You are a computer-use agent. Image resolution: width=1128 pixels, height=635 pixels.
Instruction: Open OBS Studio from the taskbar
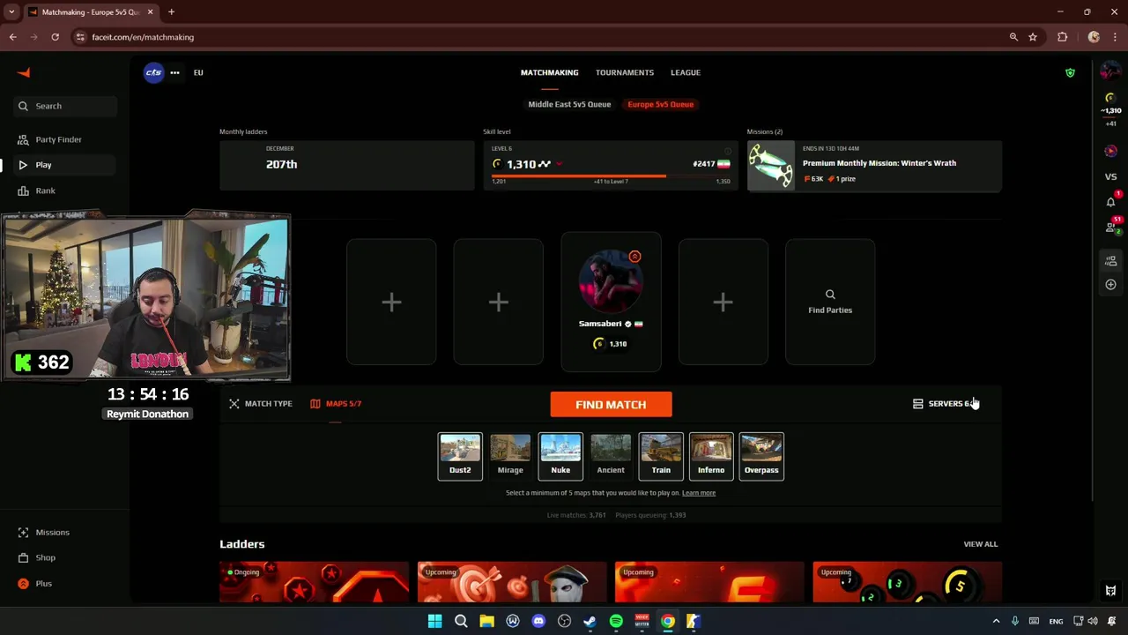point(564,621)
